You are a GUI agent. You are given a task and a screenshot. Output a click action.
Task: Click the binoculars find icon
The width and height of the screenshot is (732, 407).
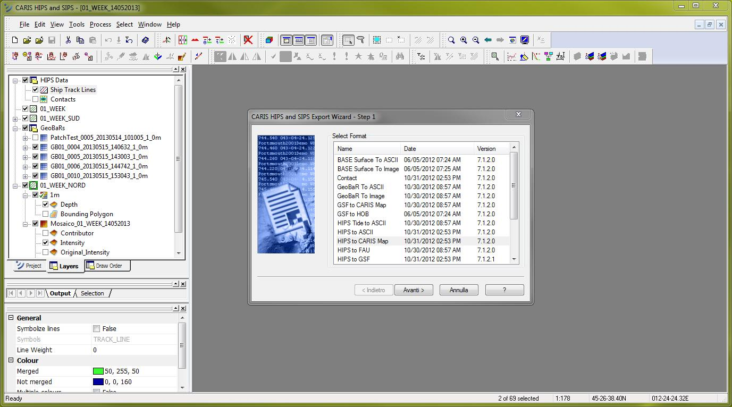tap(400, 56)
